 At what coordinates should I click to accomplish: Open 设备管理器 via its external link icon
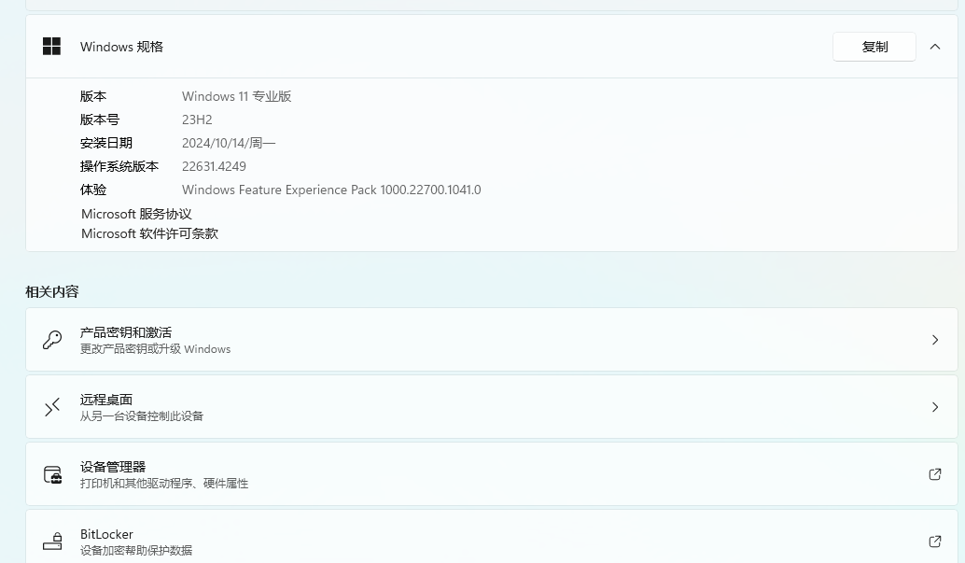pyautogui.click(x=935, y=474)
